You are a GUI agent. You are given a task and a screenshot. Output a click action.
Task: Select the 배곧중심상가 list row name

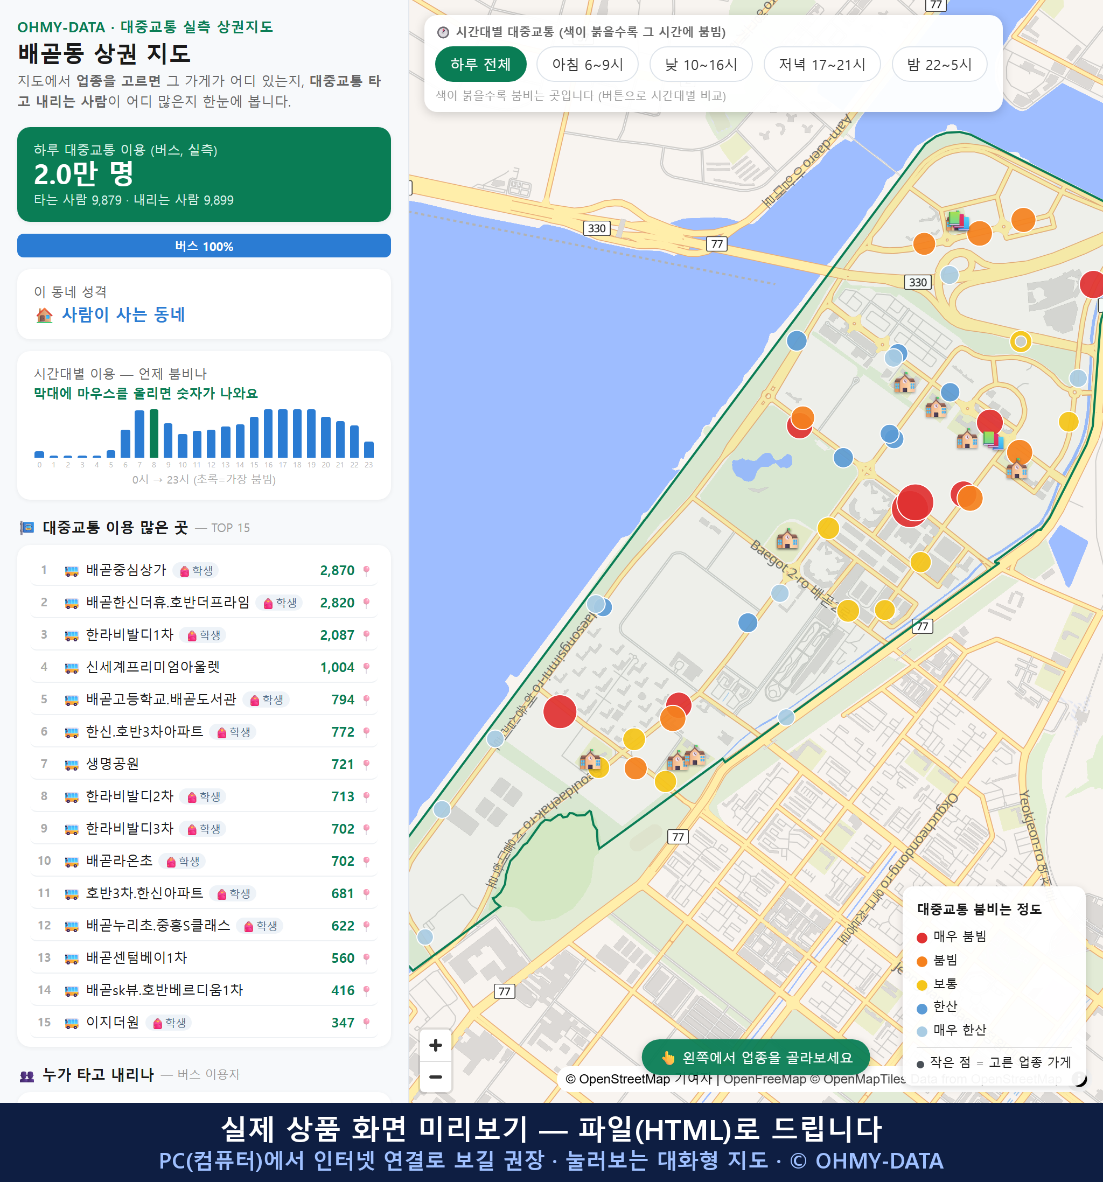click(x=126, y=570)
